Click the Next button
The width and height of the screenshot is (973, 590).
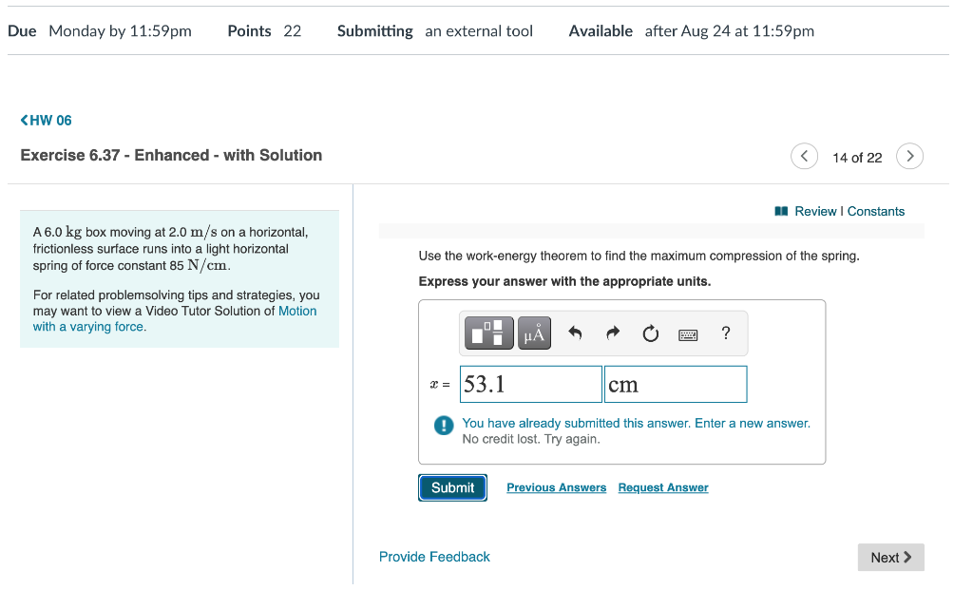[x=890, y=557]
